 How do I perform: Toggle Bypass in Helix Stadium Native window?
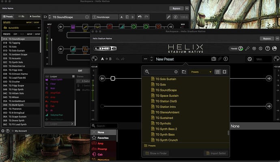(267, 39)
